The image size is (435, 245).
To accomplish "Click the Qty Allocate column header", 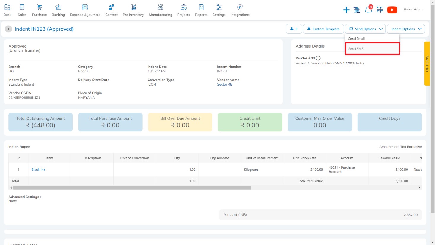I will coord(220,158).
